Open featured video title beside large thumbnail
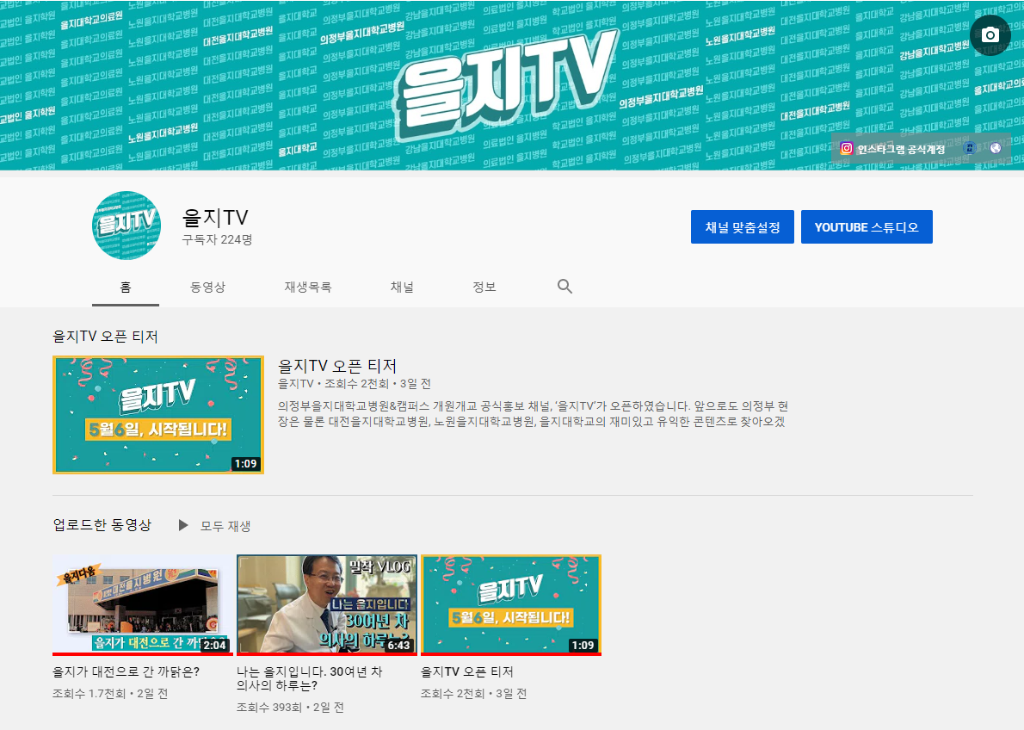1024x730 pixels. coord(337,365)
